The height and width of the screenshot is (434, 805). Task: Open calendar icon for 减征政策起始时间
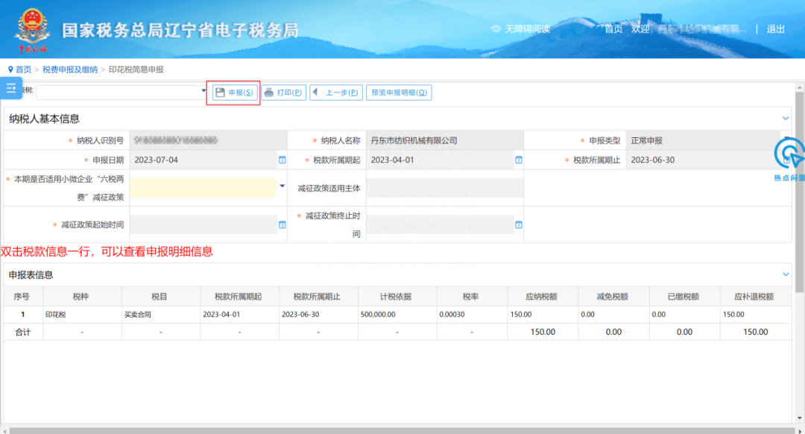pos(282,225)
